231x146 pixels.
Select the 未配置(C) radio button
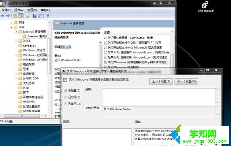click(x=65, y=91)
